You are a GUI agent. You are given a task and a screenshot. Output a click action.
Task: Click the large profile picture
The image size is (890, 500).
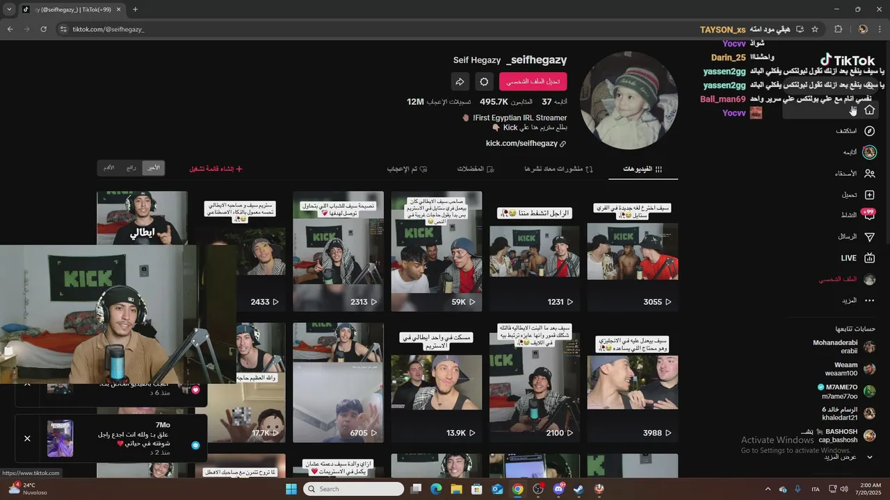pyautogui.click(x=629, y=100)
